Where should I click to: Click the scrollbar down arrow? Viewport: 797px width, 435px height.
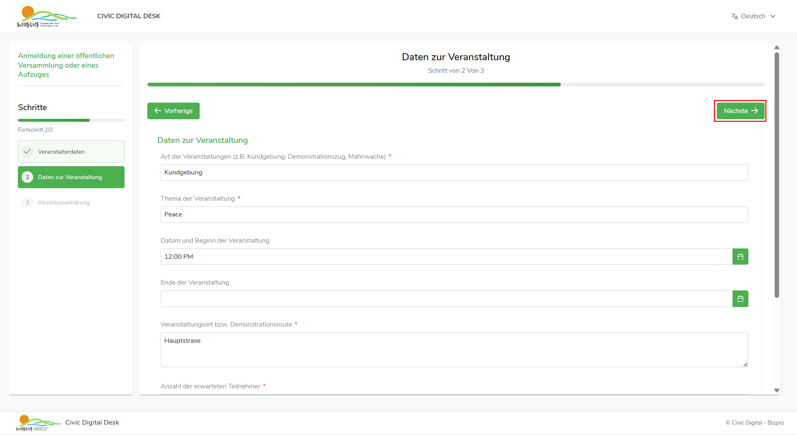(777, 391)
